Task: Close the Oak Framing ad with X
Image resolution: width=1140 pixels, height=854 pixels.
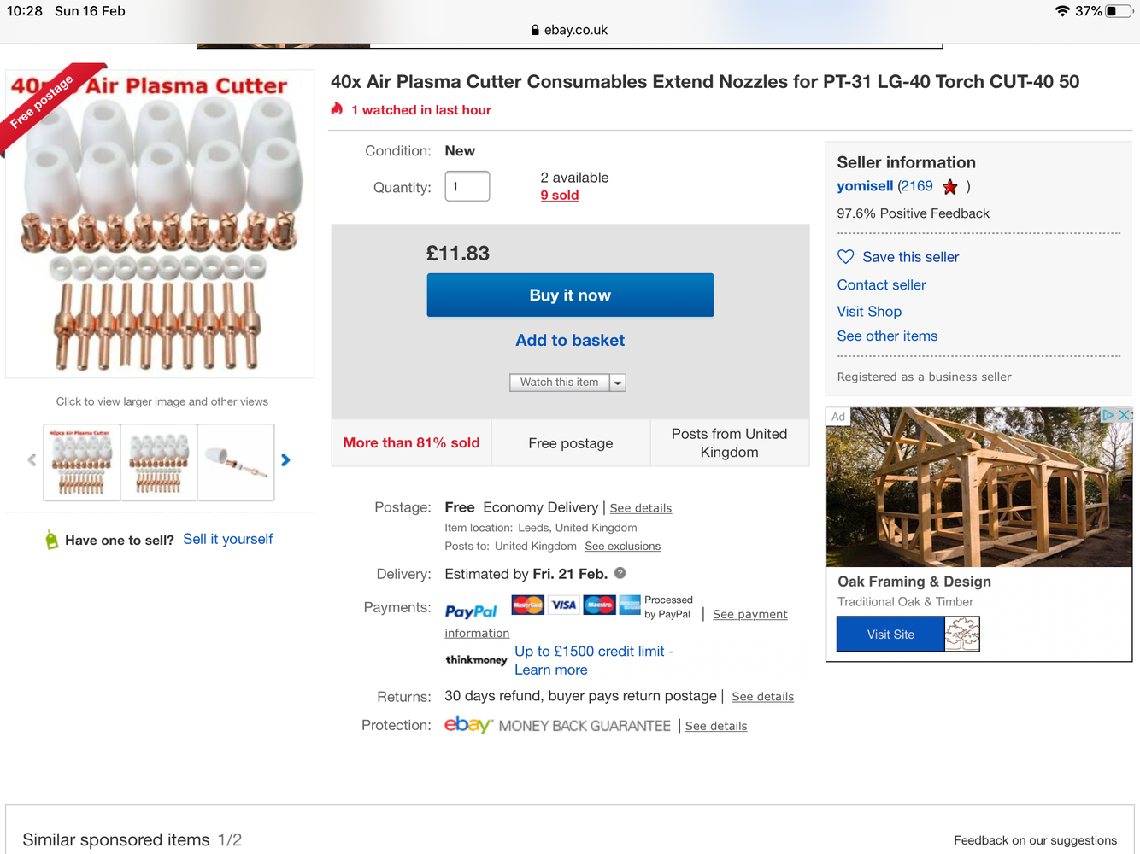Action: click(1125, 415)
